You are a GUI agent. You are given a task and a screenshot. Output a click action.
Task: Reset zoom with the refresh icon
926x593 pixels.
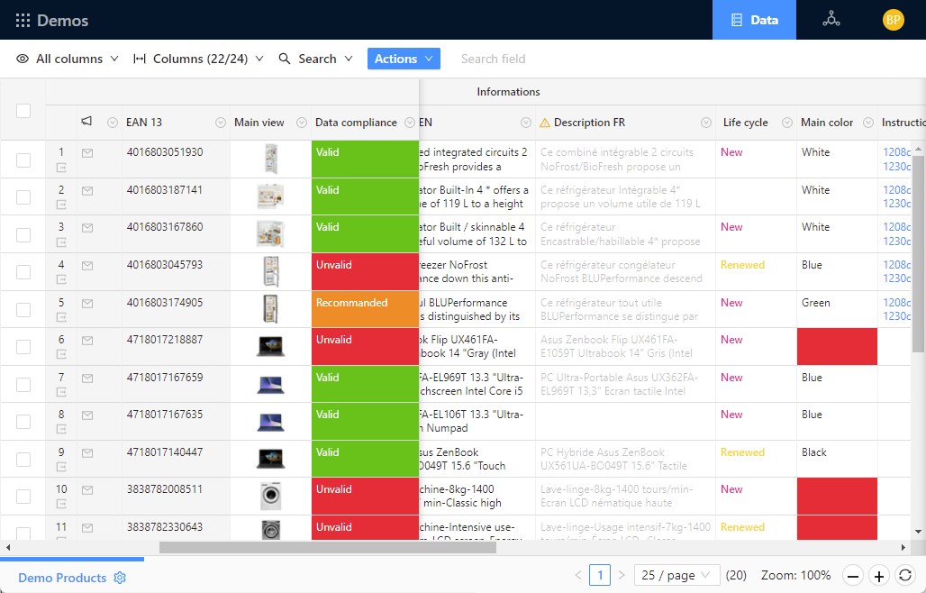906,575
